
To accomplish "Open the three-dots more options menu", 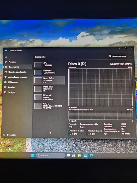I will 131,56.
